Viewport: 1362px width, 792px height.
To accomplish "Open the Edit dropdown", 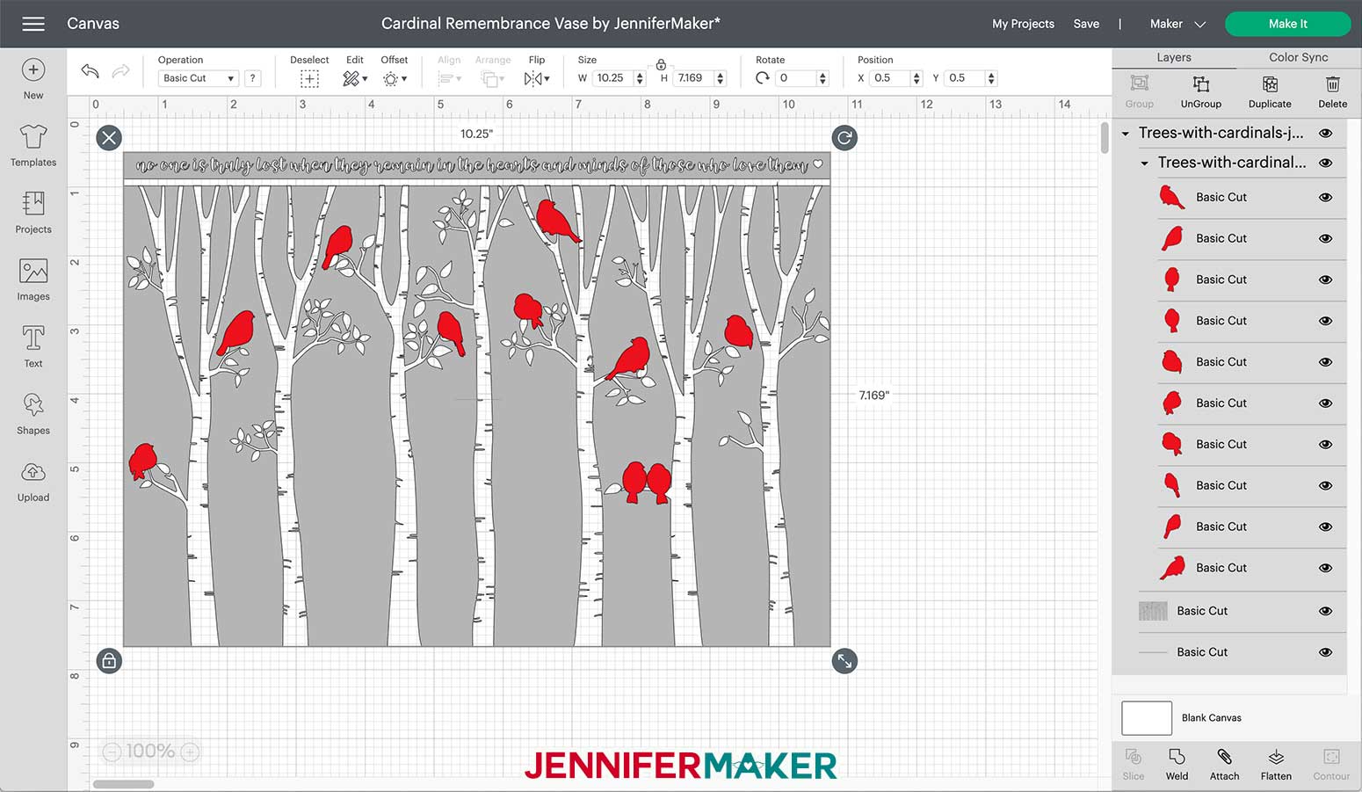I will click(x=355, y=79).
